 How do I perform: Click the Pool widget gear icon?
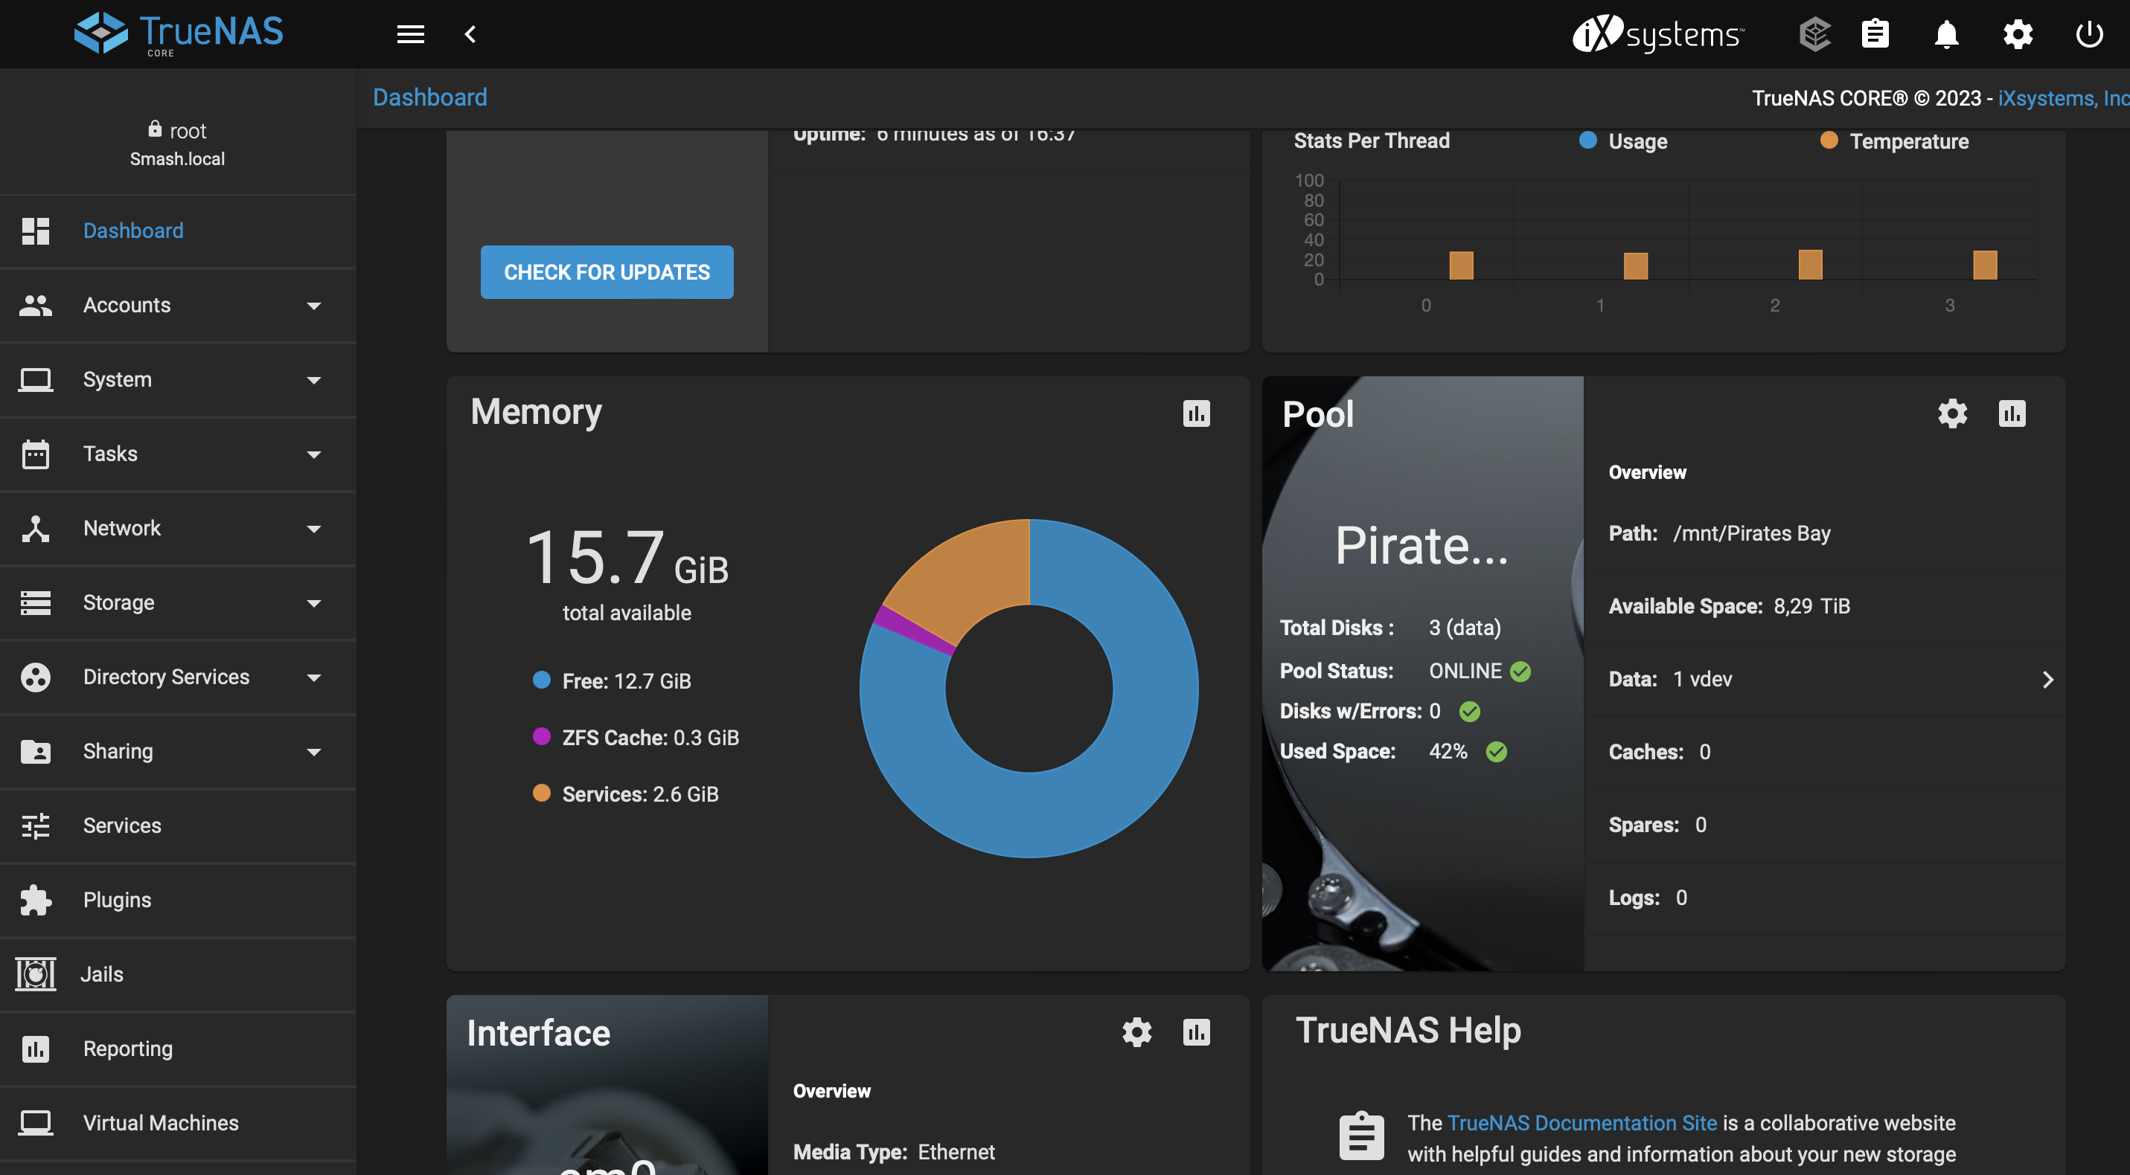(1952, 413)
